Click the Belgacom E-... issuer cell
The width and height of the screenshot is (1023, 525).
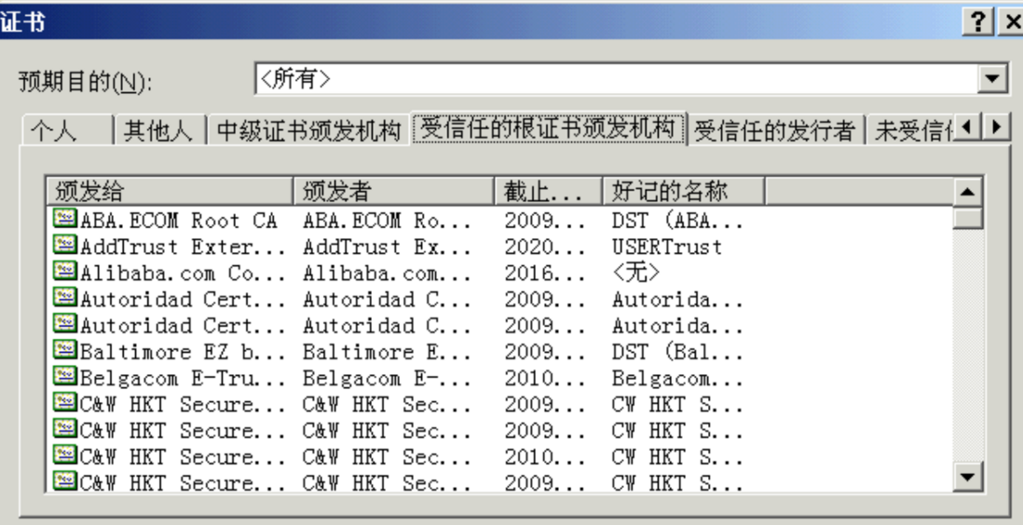tap(387, 378)
